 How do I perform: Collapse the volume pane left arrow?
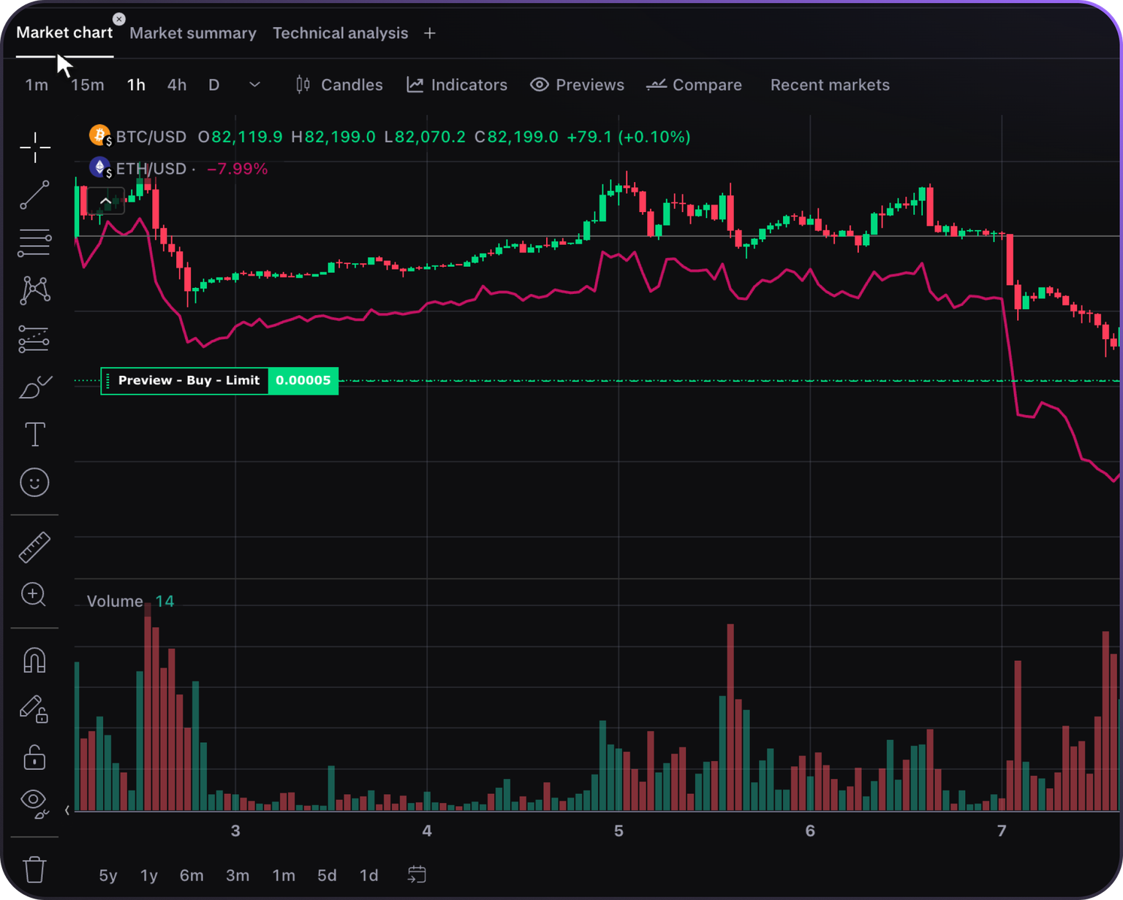67,810
